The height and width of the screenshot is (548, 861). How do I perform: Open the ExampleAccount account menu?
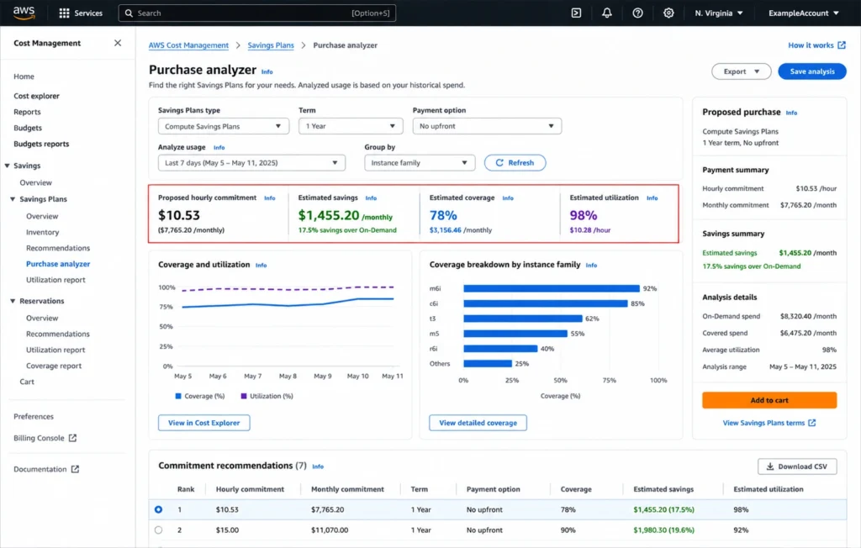(x=803, y=13)
